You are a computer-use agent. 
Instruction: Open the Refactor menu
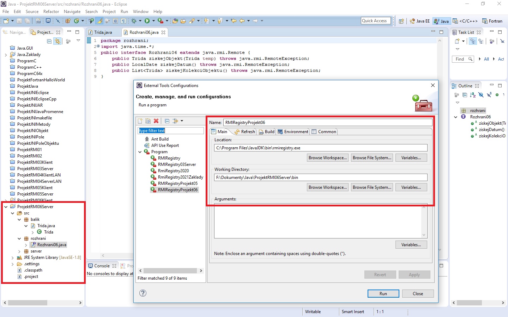pyautogui.click(x=51, y=12)
